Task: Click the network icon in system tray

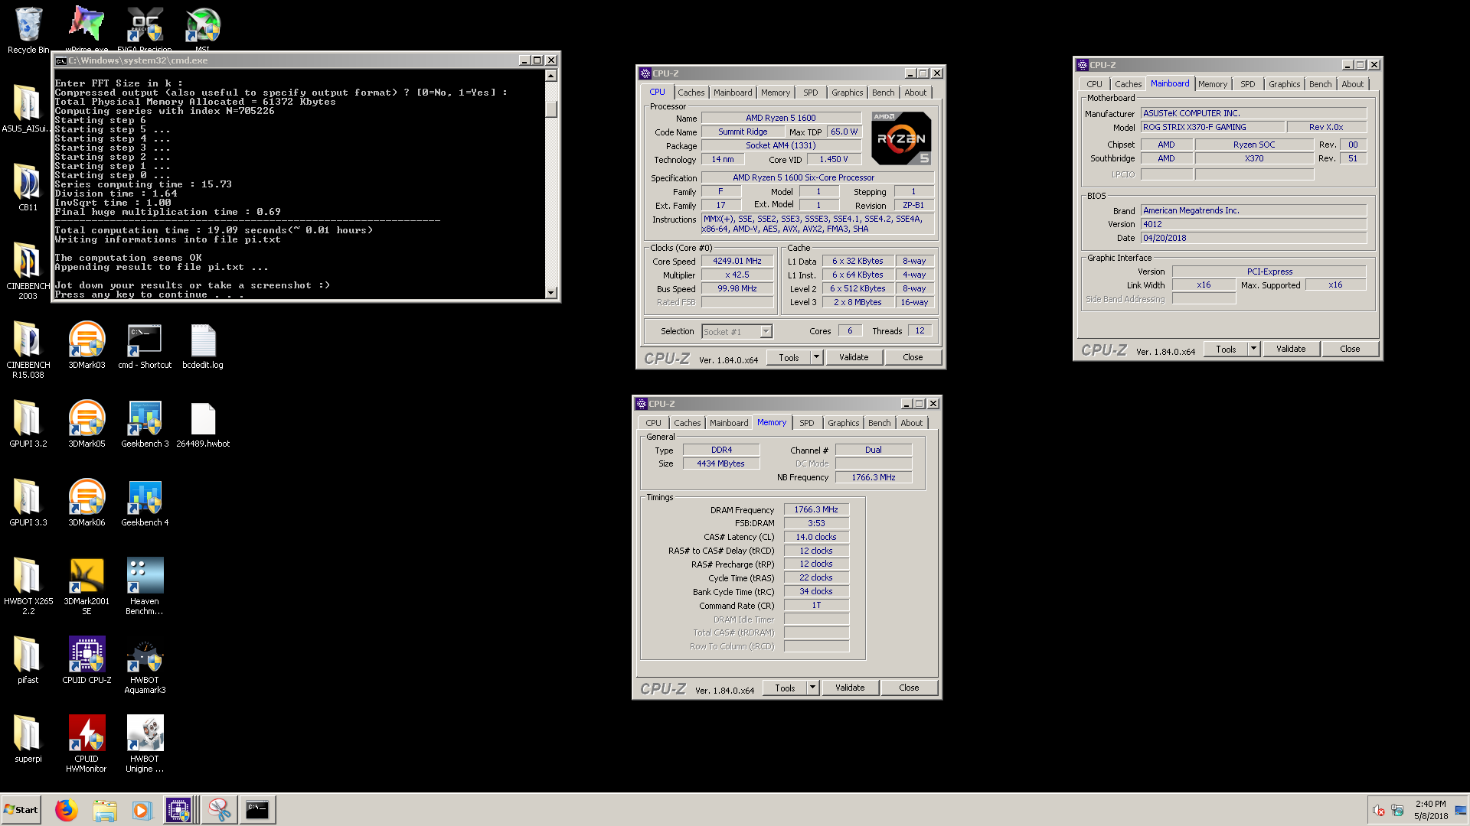Action: (1397, 810)
